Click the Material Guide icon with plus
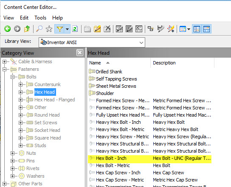This screenshot has height=187, width=231. click(171, 29)
